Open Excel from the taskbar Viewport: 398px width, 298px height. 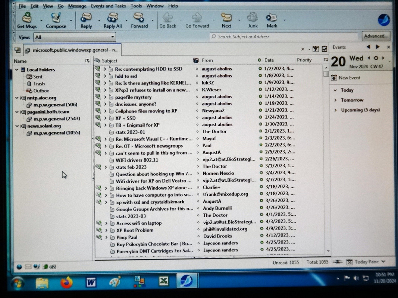coord(164,281)
